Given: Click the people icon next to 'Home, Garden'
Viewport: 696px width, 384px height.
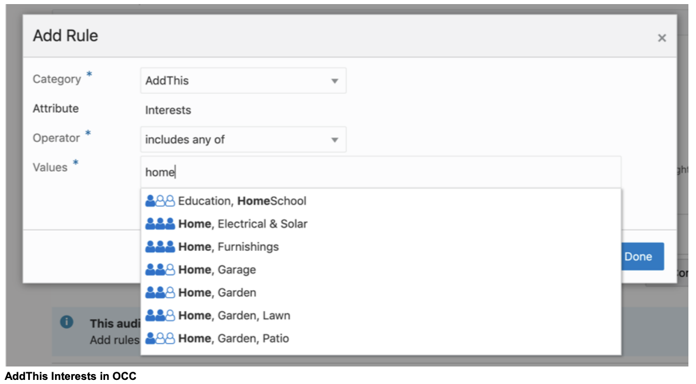Looking at the screenshot, I should click(x=160, y=292).
